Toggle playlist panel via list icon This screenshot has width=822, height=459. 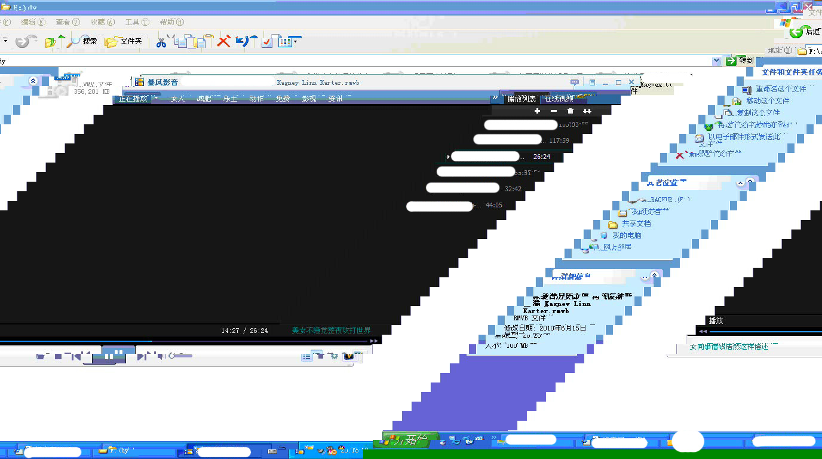tap(306, 357)
